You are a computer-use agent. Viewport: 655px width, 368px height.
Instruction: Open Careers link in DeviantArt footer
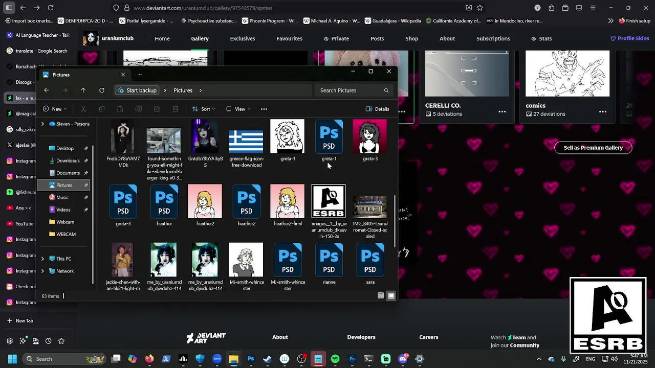pyautogui.click(x=429, y=337)
